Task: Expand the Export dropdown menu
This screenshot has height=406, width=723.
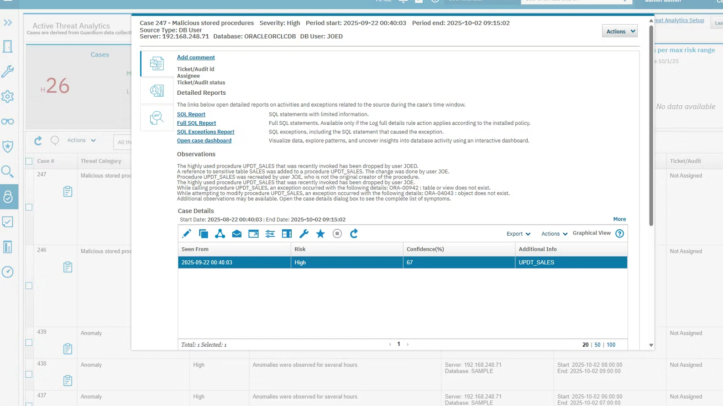Action: (x=518, y=234)
